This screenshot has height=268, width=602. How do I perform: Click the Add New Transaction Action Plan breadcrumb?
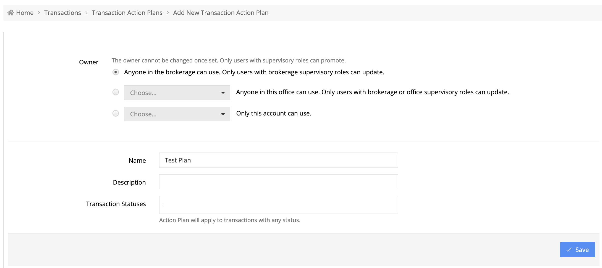tap(221, 13)
